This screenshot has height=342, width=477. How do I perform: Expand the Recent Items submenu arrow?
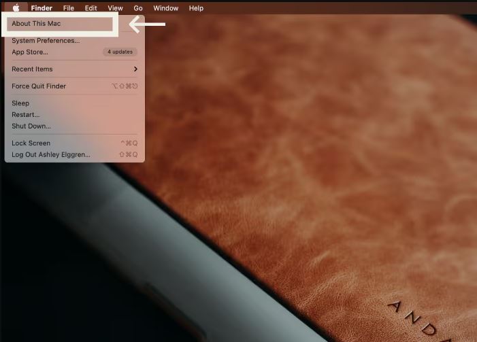click(135, 69)
